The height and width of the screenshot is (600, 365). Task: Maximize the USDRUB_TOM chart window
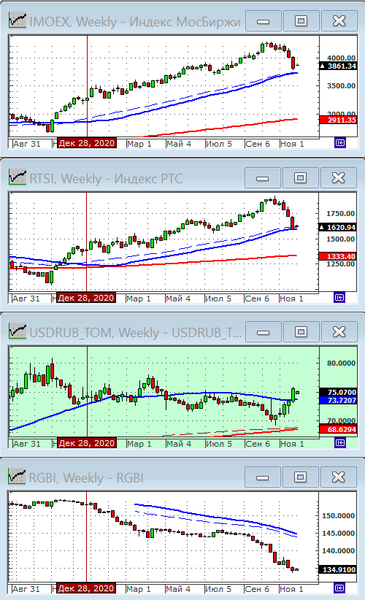coord(301,332)
